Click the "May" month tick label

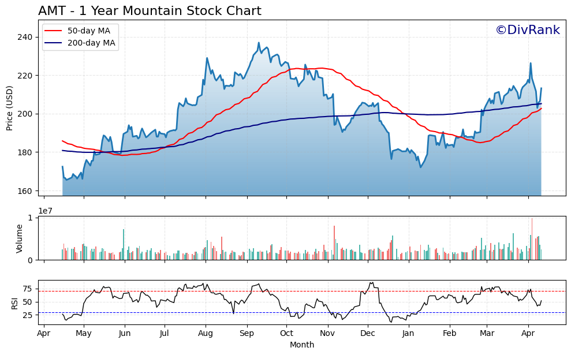84,334
